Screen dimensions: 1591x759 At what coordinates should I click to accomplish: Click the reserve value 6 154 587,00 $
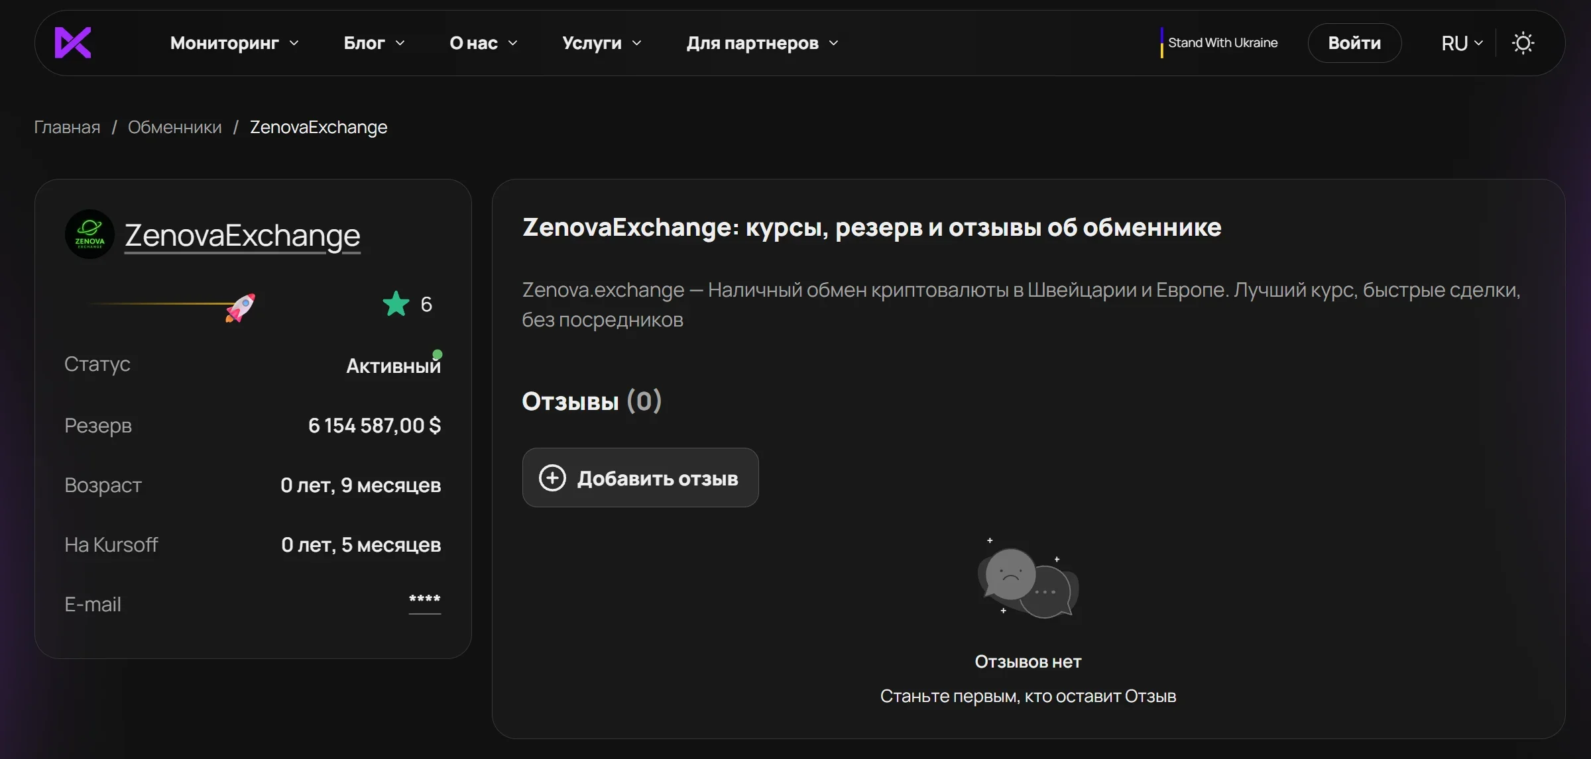coord(375,425)
